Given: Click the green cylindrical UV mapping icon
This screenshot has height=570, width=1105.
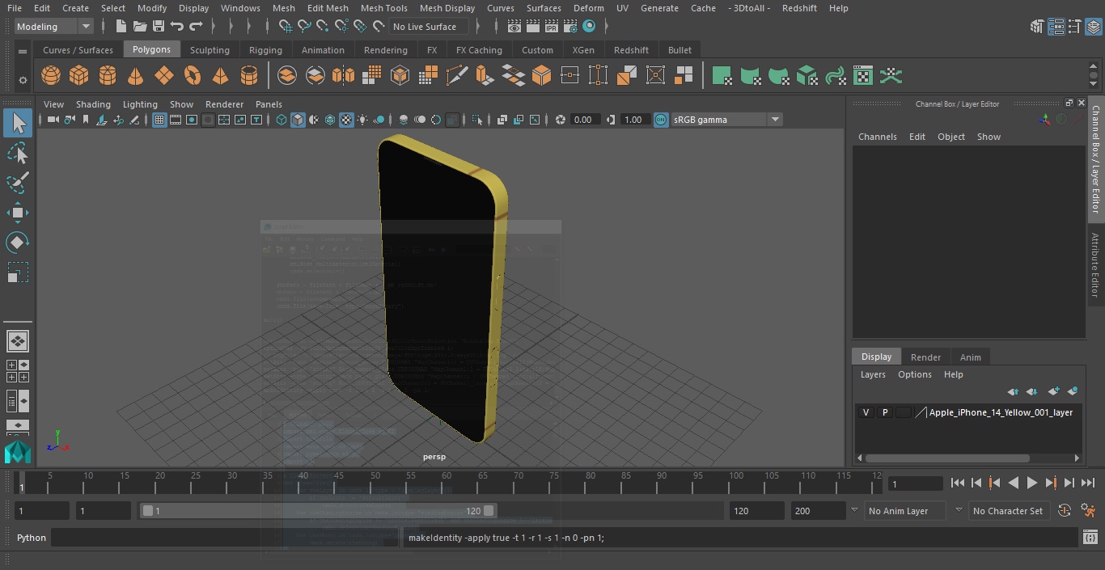Looking at the screenshot, I should [750, 76].
